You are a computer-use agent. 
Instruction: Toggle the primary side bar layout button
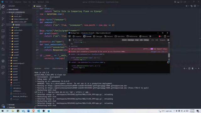coord(175,2)
